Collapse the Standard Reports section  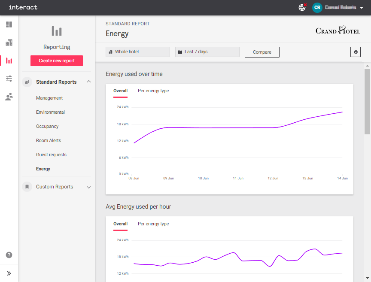point(89,82)
